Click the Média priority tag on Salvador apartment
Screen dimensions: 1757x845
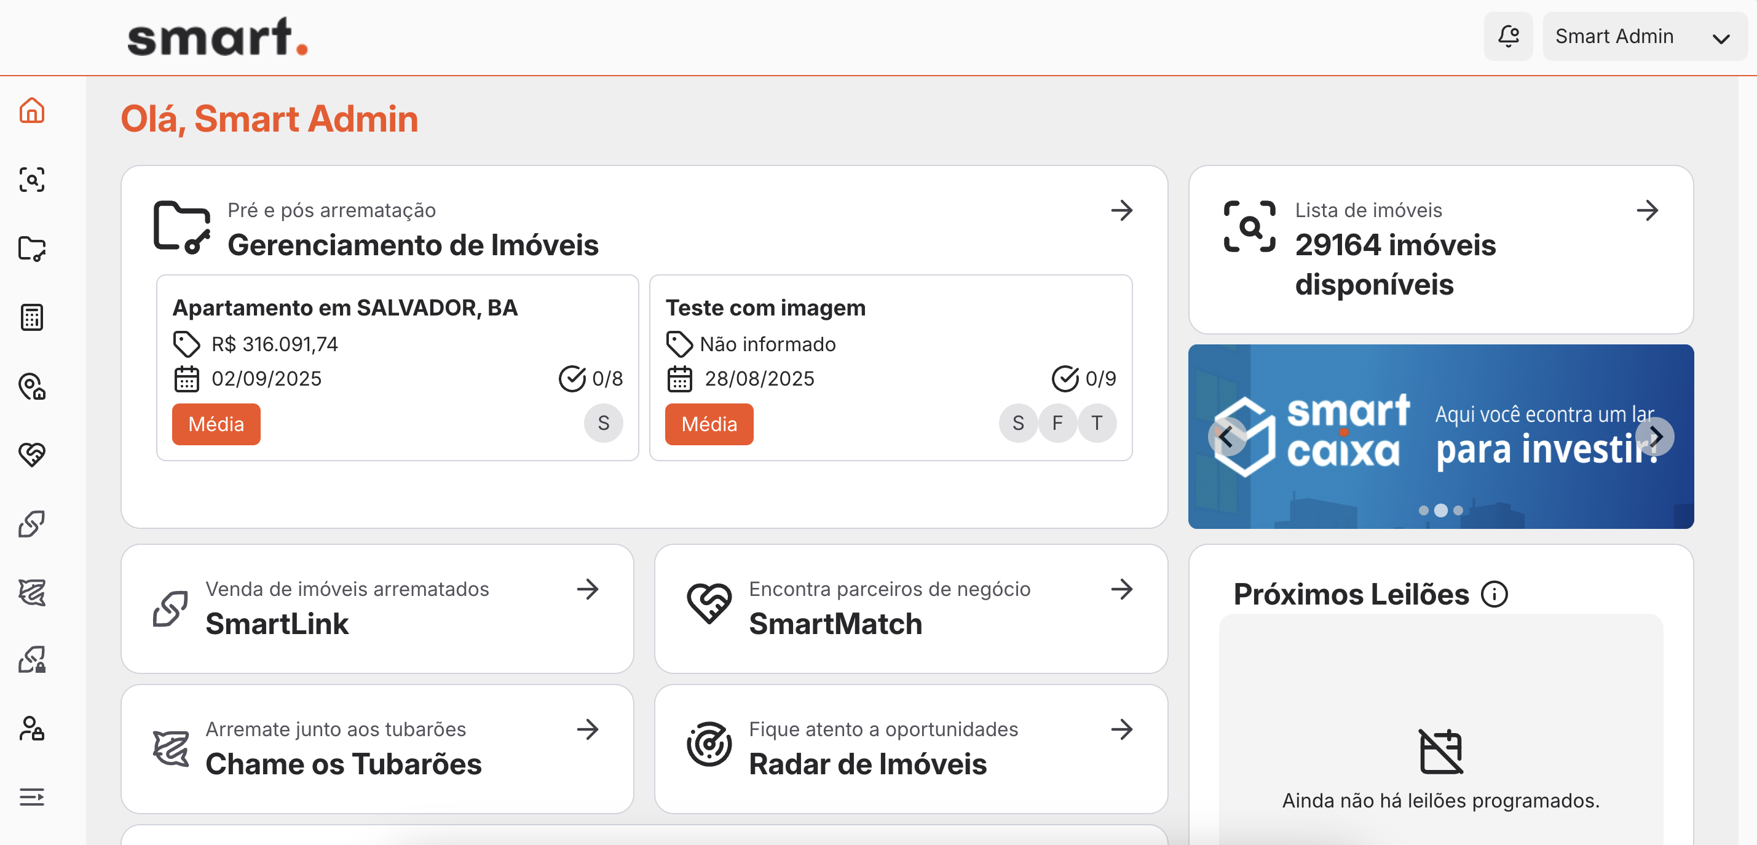pos(216,424)
